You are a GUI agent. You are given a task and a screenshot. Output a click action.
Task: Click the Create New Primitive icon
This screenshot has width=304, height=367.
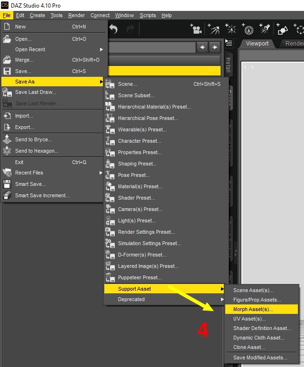pos(282,29)
